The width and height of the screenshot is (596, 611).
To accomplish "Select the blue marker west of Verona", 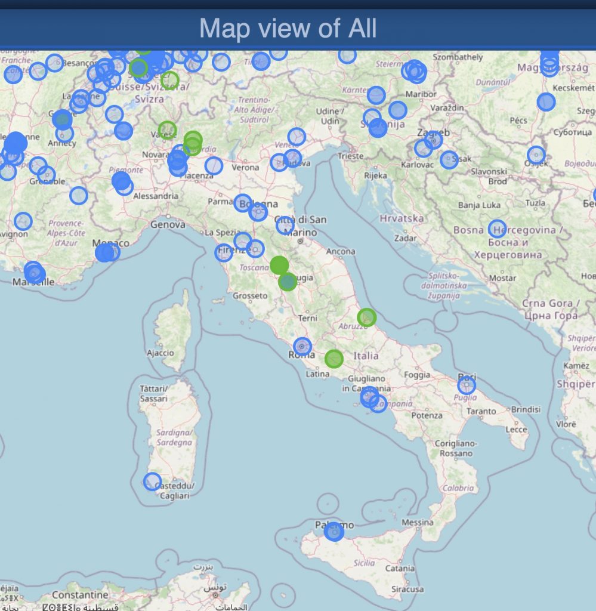I will tap(214, 166).
